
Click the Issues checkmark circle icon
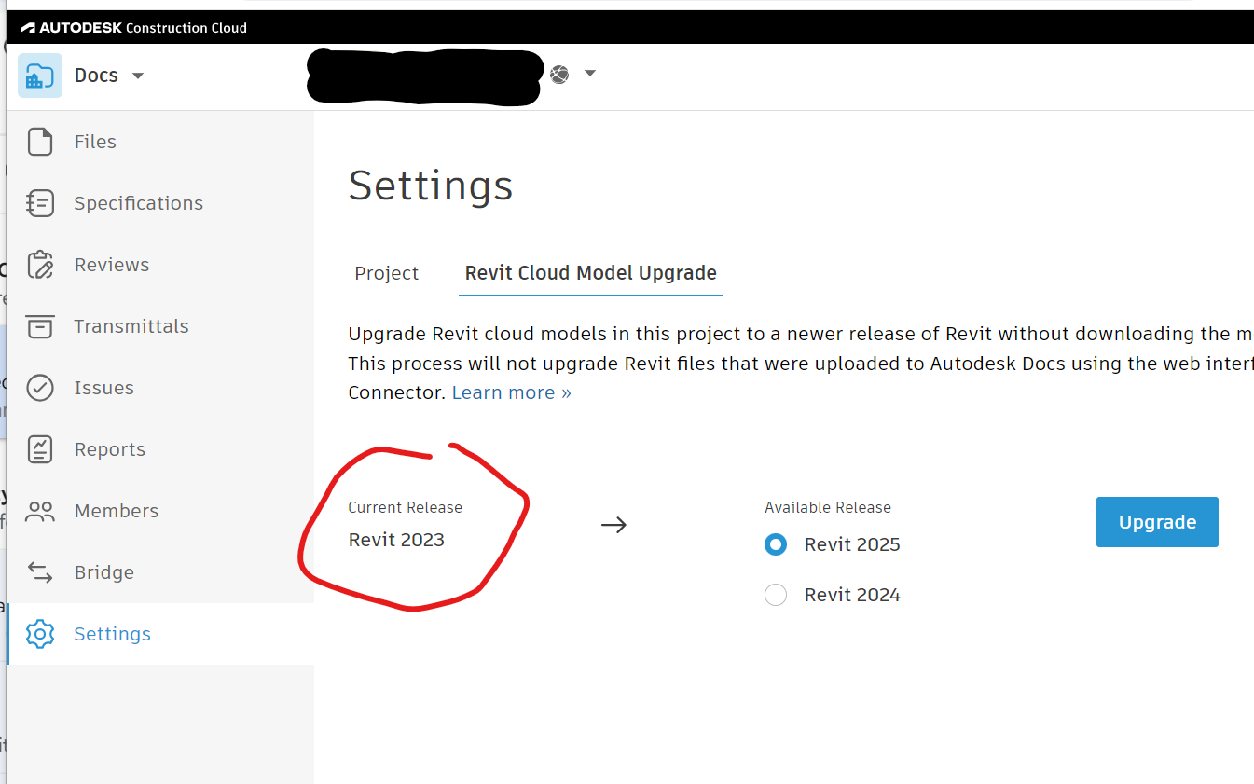(40, 388)
